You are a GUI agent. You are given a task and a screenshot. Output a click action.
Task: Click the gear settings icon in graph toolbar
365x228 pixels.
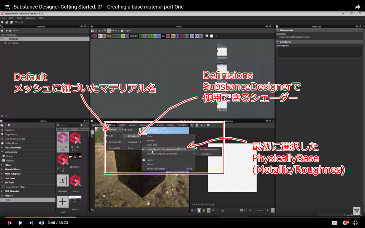click(x=128, y=31)
